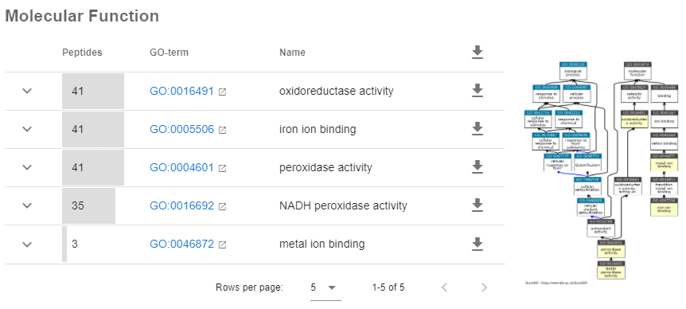
Task: Expand the iron ion binding row
Action: click(x=27, y=129)
